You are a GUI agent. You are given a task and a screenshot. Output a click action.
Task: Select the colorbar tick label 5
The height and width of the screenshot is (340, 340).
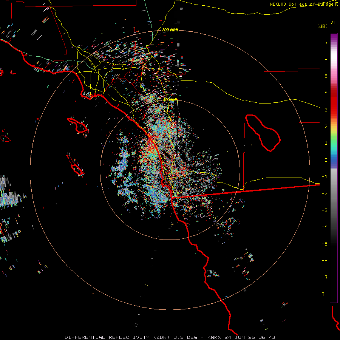[326, 76]
